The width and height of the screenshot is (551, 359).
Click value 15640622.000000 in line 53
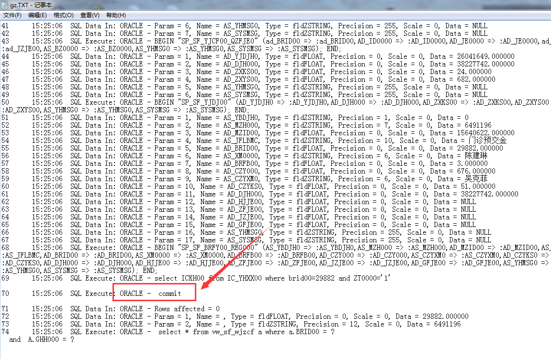(x=485, y=133)
